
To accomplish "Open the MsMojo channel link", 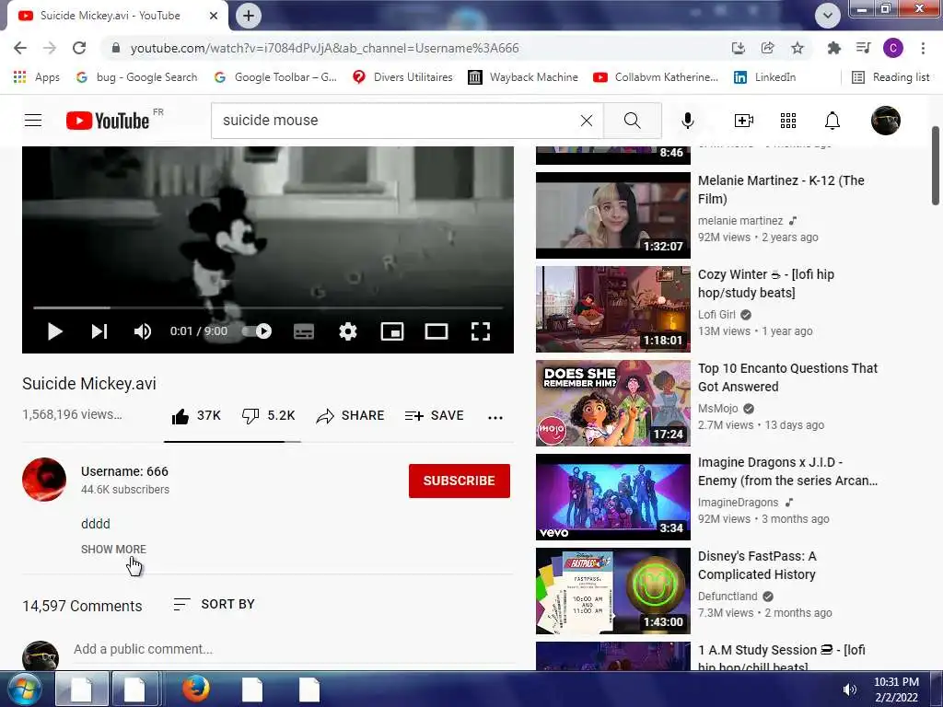I will click(x=718, y=408).
